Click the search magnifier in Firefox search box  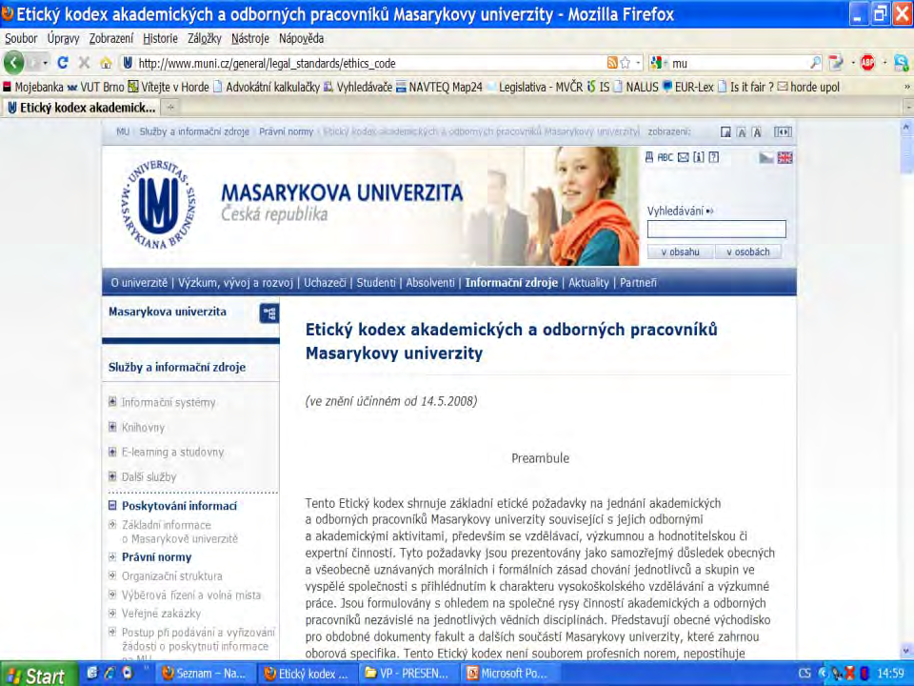[x=816, y=63]
